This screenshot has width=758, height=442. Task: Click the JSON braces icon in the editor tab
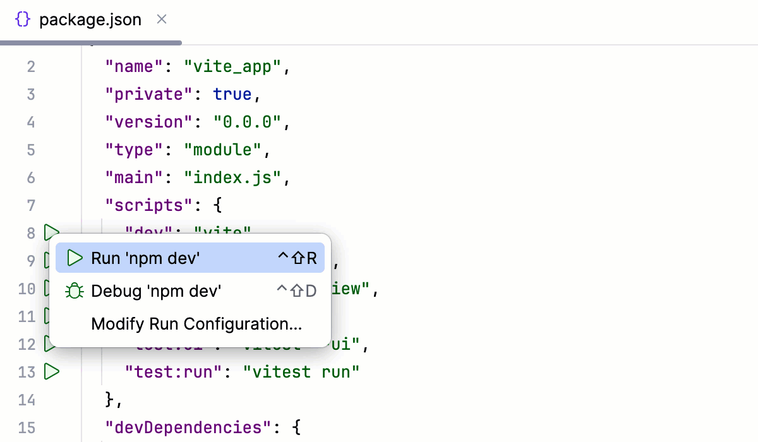coord(22,19)
